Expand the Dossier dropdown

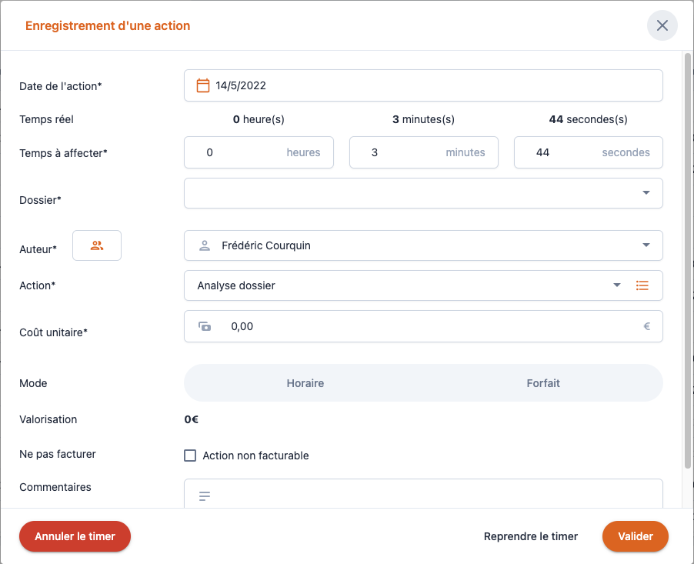(x=646, y=193)
